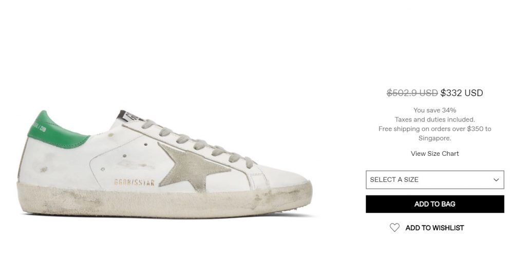
Task: Click the gold lettering on shoe side
Action: coord(134,183)
